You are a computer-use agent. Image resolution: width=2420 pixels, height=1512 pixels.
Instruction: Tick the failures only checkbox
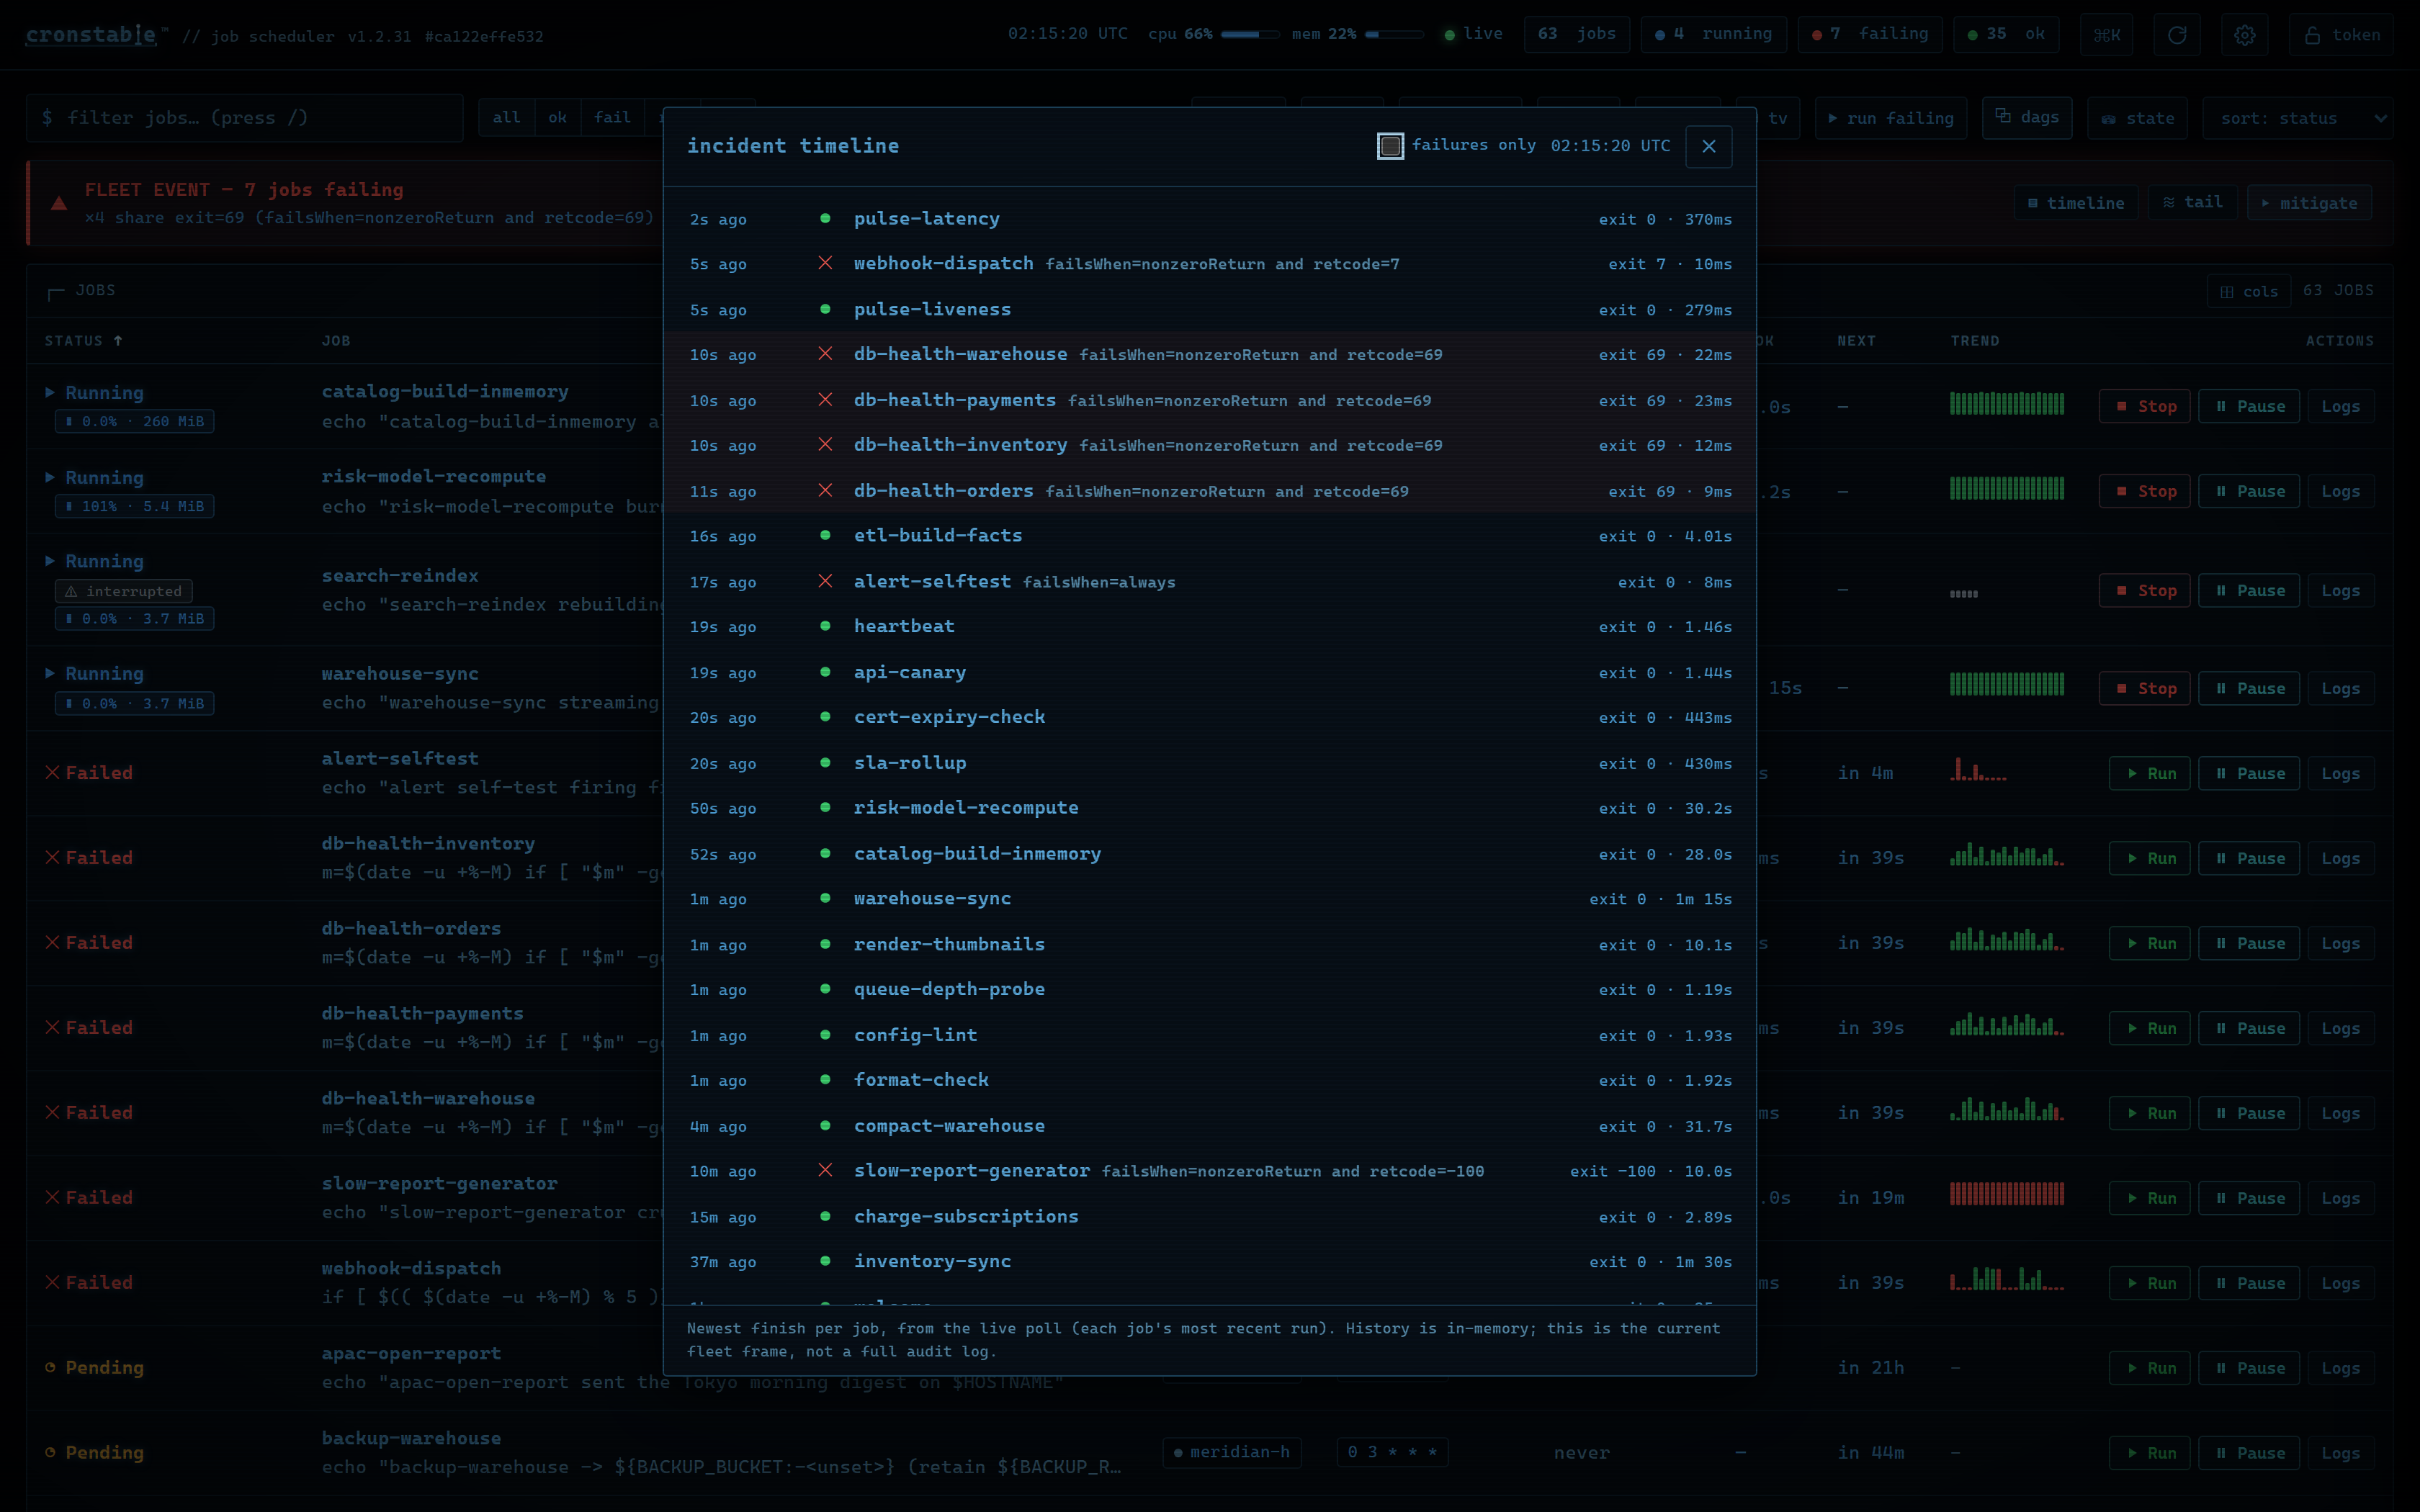point(1390,146)
